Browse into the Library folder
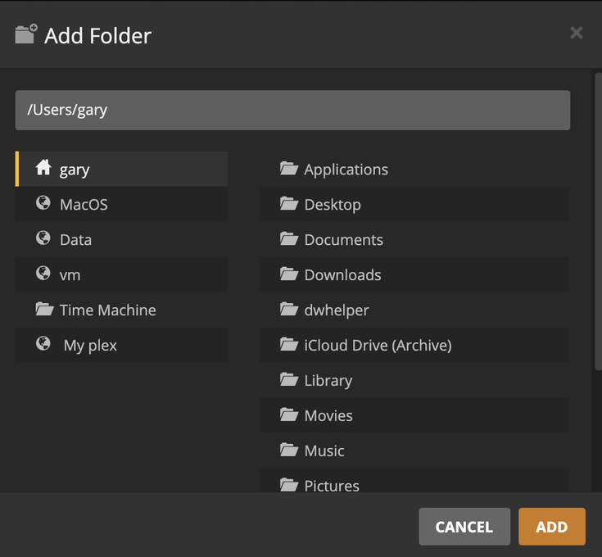The height and width of the screenshot is (557, 602). [328, 381]
